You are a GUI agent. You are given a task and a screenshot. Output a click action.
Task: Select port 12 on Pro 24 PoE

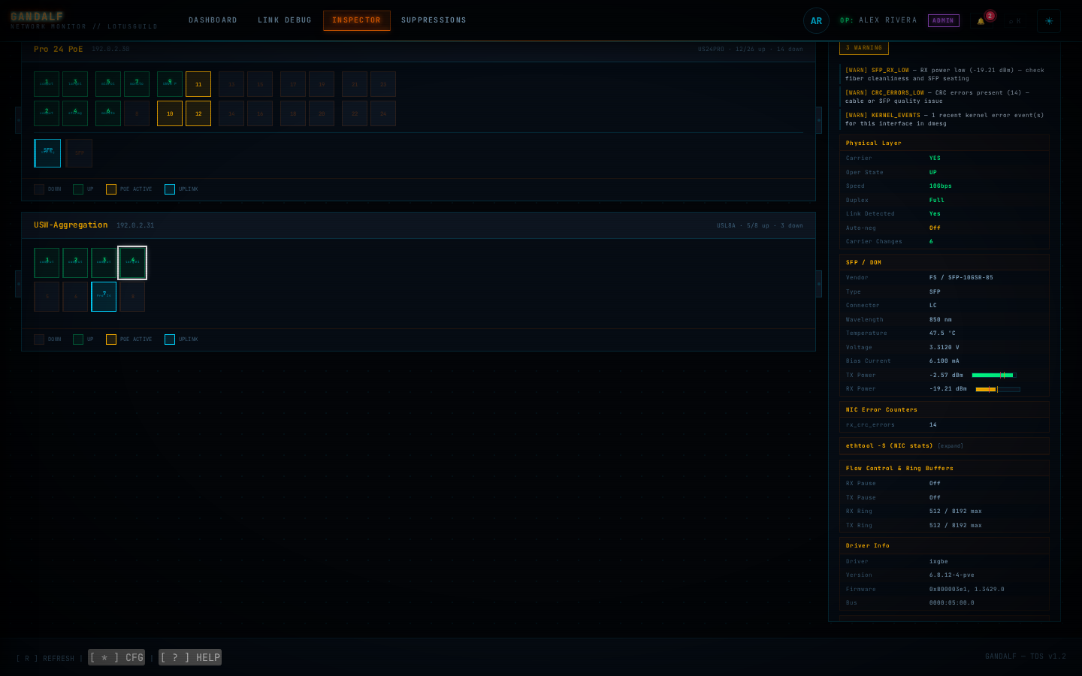point(198,113)
